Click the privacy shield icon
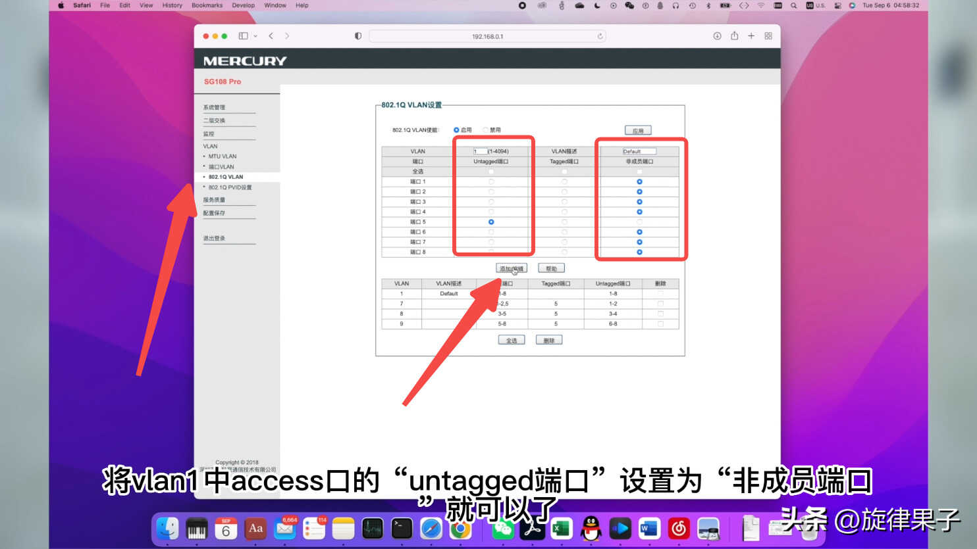Viewport: 977px width, 549px height. pyautogui.click(x=358, y=36)
